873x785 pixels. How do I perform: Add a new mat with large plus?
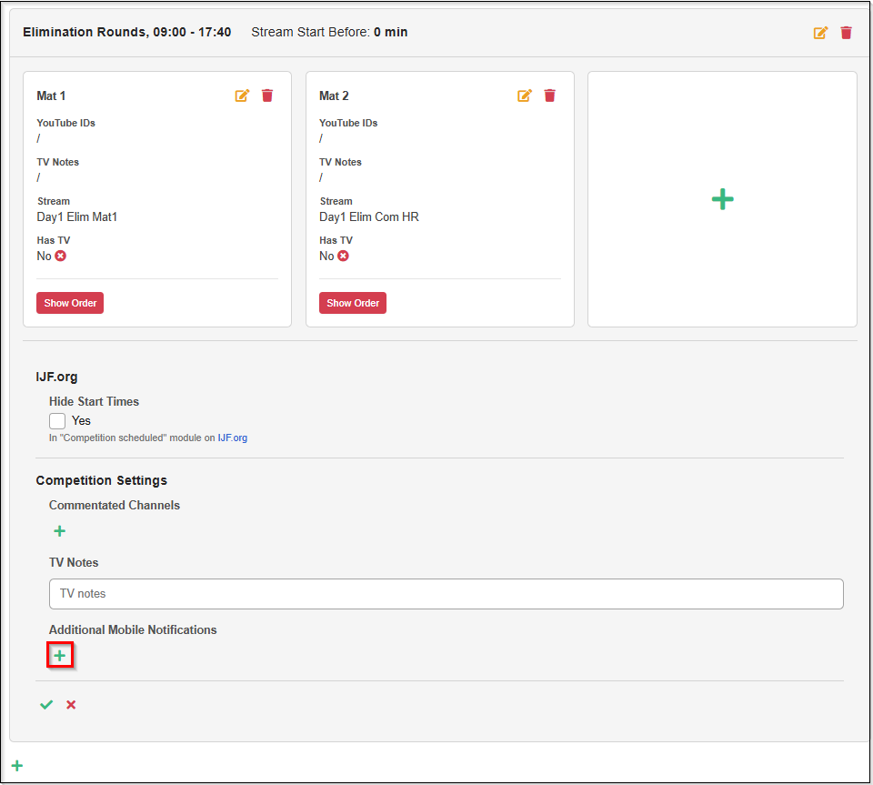pyautogui.click(x=722, y=199)
